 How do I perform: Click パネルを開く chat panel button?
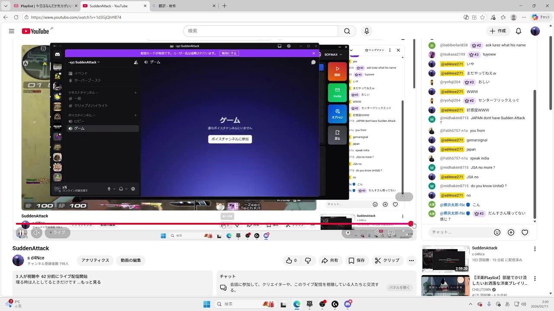pyautogui.click(x=399, y=287)
